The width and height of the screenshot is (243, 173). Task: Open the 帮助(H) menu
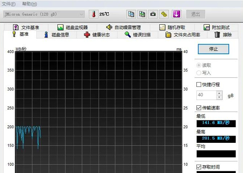pos(29,4)
